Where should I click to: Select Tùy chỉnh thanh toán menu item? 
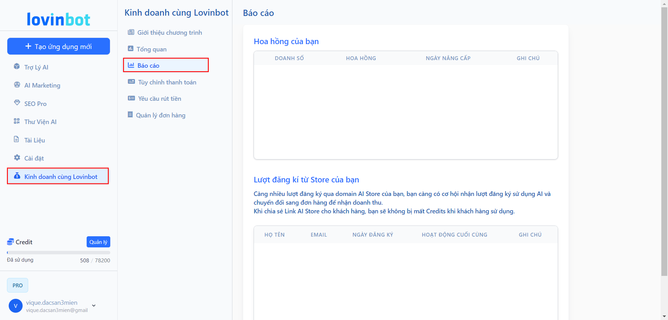pos(167,82)
